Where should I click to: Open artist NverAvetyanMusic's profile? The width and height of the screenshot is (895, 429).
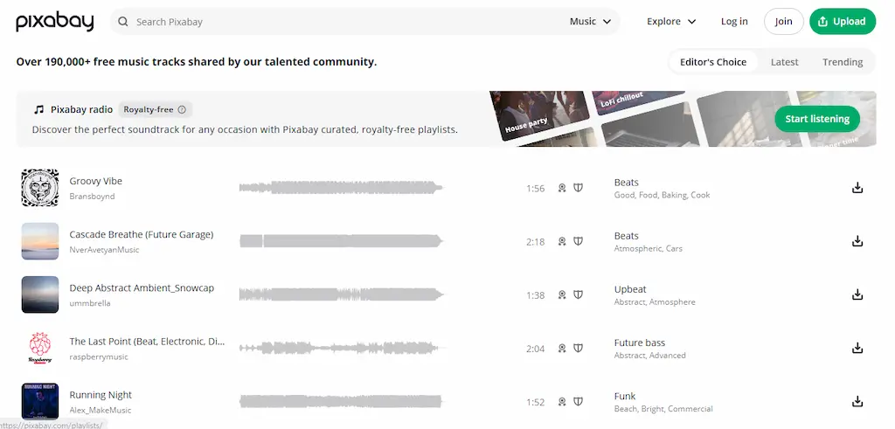(x=105, y=250)
